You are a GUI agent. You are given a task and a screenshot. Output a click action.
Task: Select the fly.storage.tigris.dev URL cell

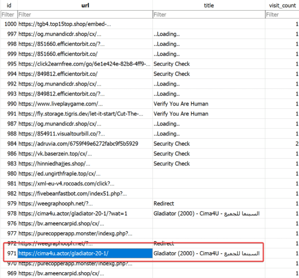coord(85,114)
